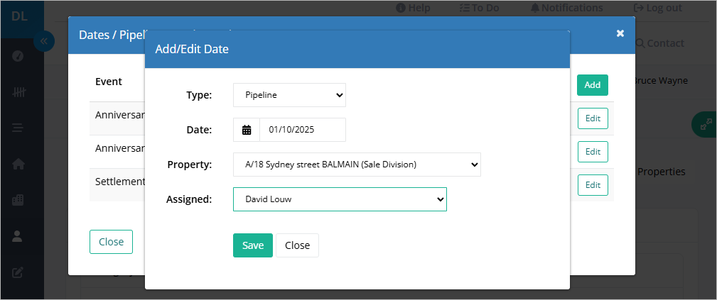
Task: Save the pipeline date entry
Action: (253, 245)
